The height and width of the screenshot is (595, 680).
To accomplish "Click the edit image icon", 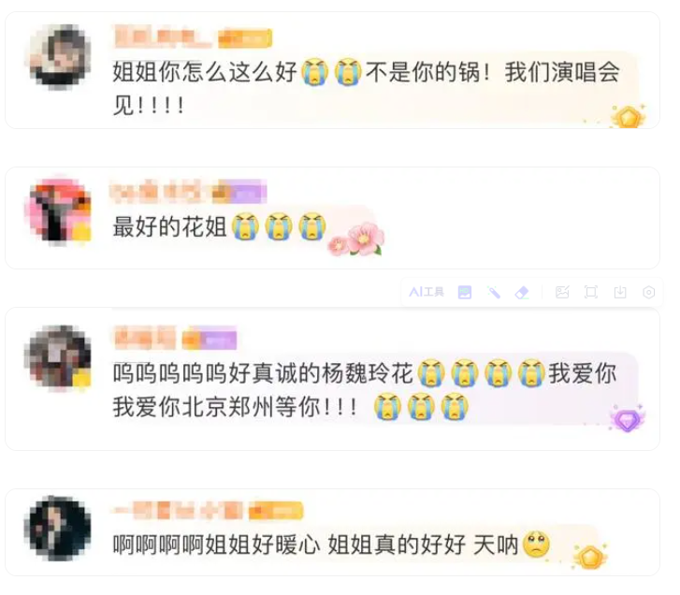I will click(562, 292).
